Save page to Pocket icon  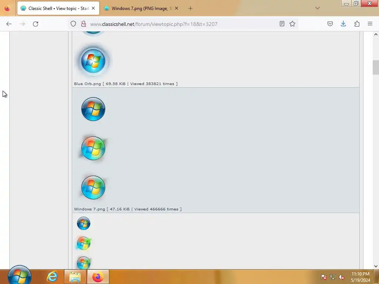point(330,24)
